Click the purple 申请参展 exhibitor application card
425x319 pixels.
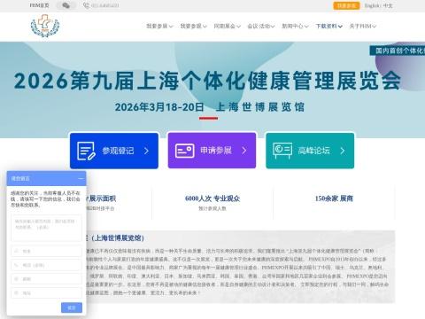coord(212,151)
